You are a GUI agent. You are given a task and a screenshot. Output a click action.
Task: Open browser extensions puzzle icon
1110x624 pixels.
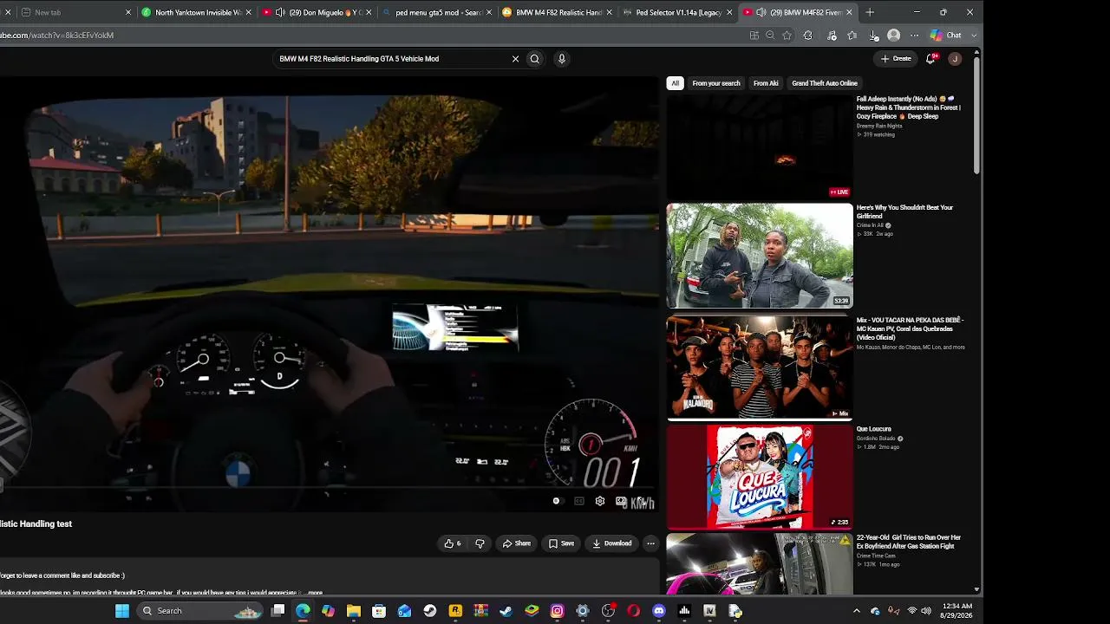coord(808,36)
